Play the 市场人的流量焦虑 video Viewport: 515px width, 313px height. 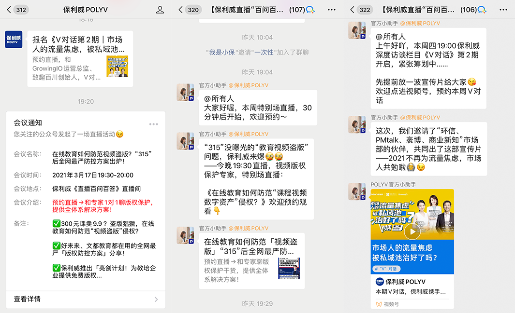(x=412, y=231)
